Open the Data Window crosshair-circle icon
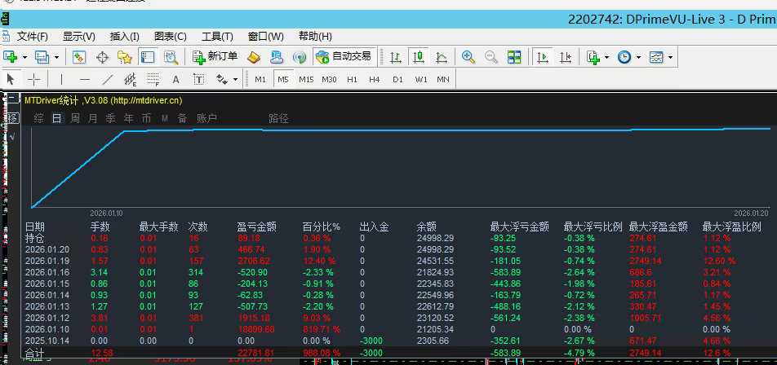 (x=102, y=57)
